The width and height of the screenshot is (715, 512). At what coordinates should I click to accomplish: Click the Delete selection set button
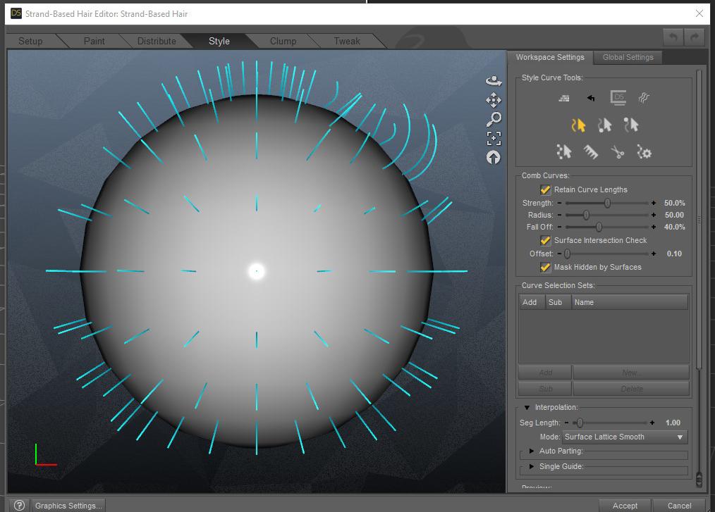631,389
